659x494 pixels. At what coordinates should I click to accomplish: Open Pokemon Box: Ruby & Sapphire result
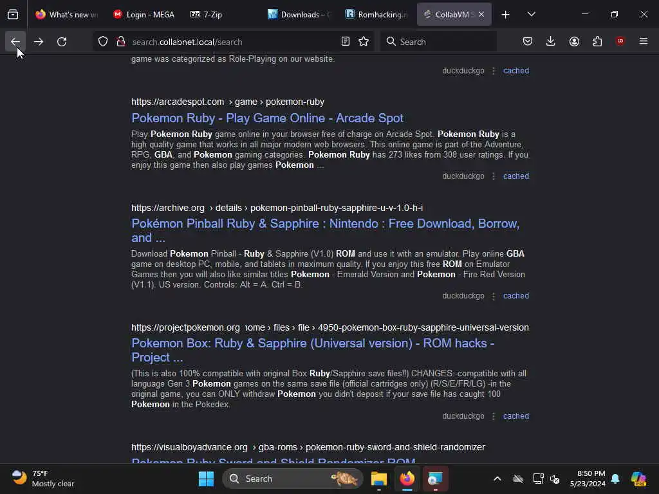313,351
